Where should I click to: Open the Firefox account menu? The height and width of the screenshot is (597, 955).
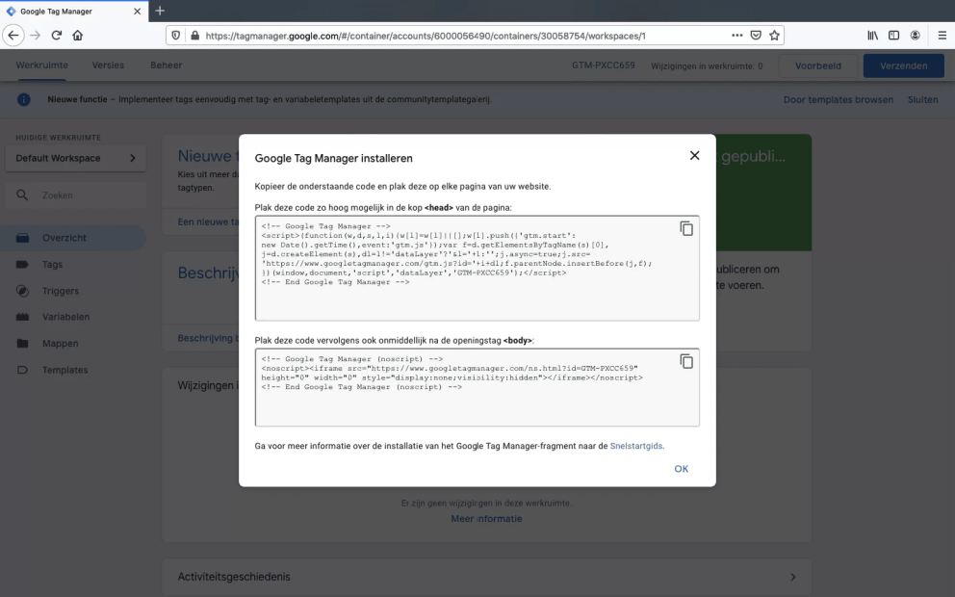click(915, 36)
